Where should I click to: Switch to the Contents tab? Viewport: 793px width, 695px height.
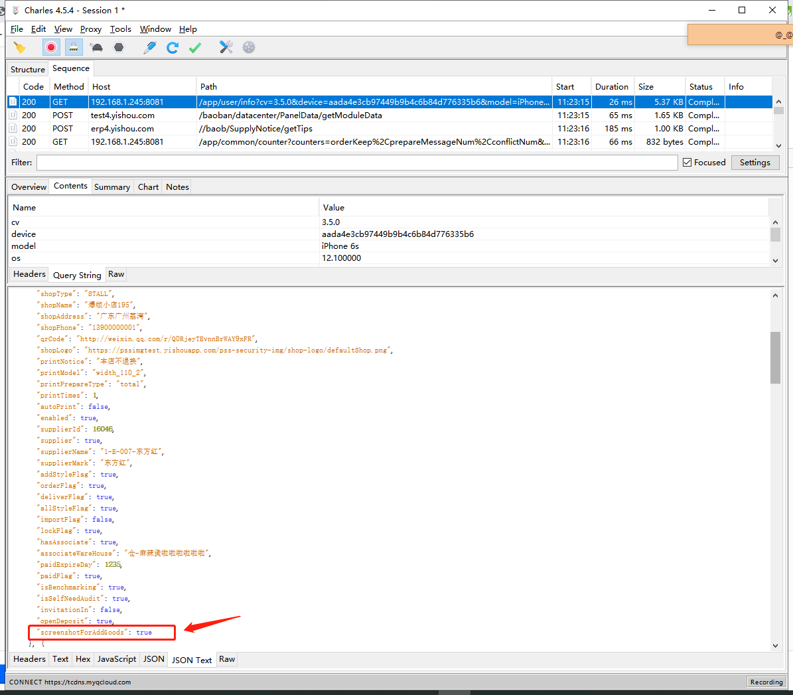pos(71,186)
